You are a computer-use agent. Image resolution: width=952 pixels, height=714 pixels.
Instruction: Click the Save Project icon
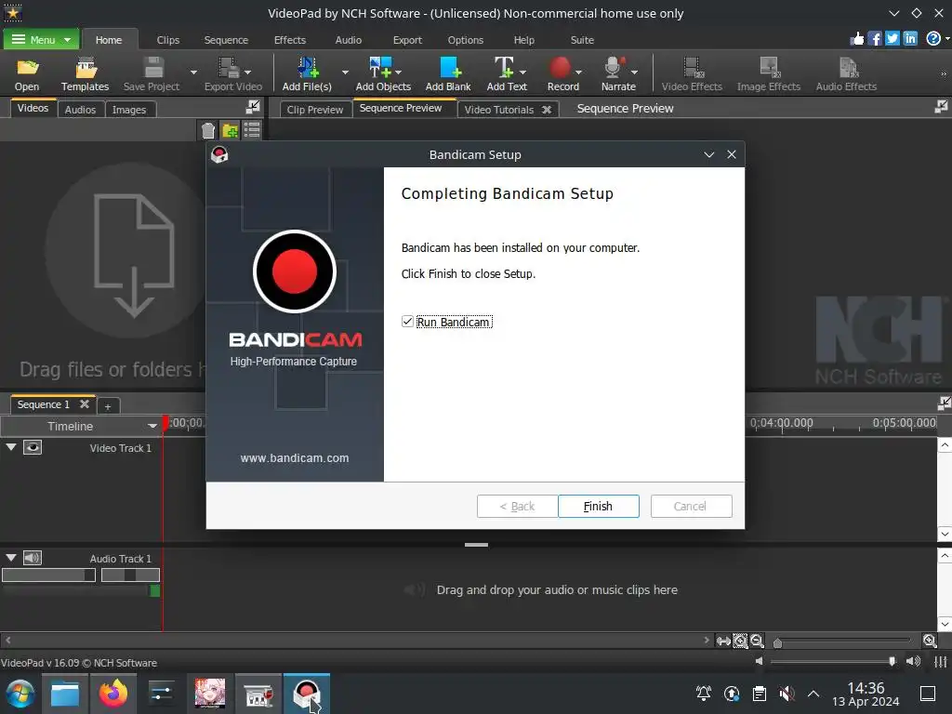152,74
